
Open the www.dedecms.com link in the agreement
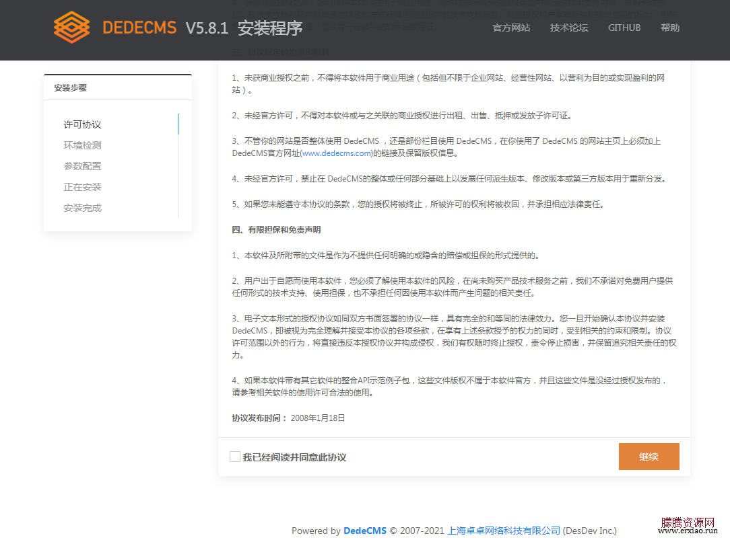click(337, 153)
